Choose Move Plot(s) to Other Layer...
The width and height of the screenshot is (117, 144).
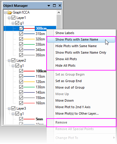click(77, 113)
